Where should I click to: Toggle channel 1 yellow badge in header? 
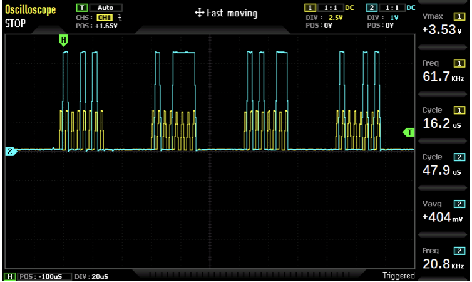(x=310, y=8)
